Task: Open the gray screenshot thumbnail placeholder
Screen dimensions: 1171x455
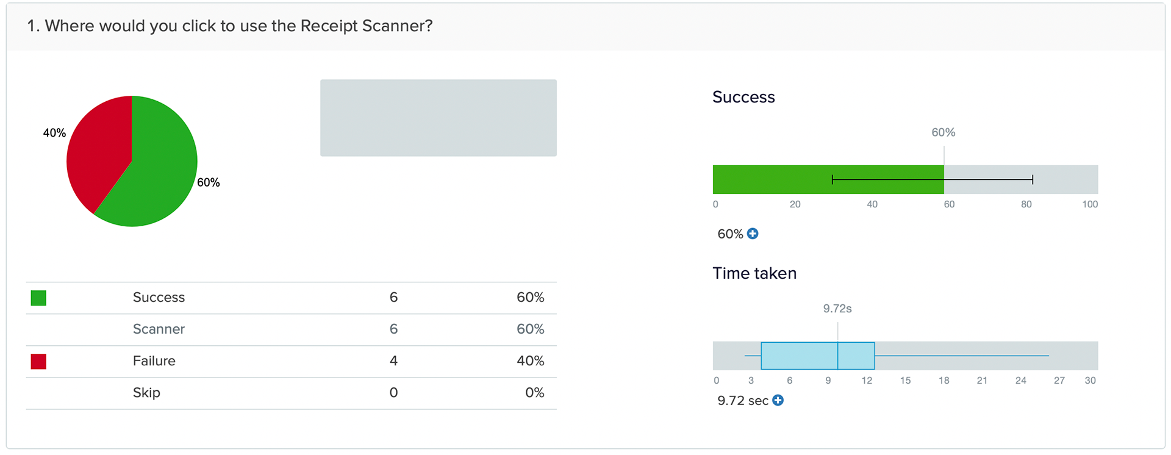Action: click(x=438, y=118)
